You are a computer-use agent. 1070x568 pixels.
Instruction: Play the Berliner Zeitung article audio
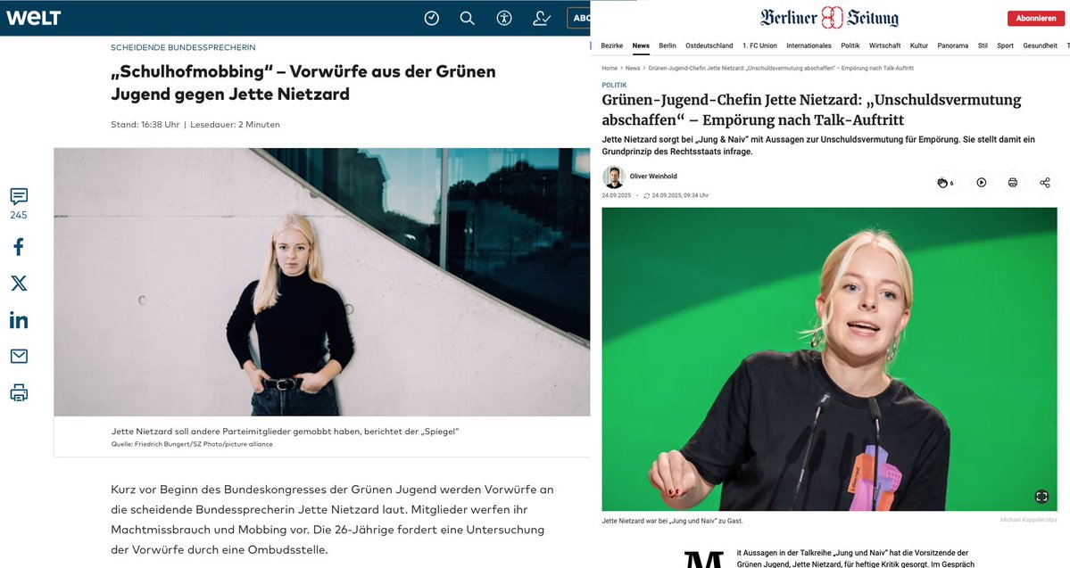coord(982,183)
